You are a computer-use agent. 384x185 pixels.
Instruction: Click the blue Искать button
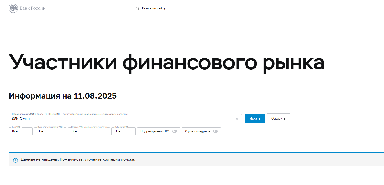pyautogui.click(x=255, y=118)
